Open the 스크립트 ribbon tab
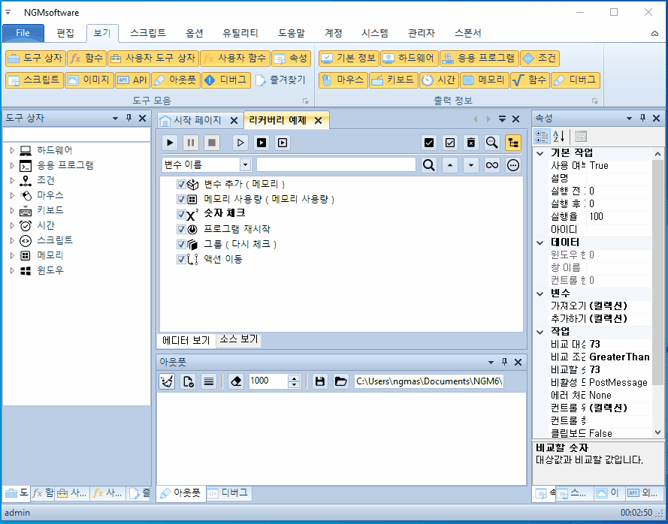 click(148, 33)
